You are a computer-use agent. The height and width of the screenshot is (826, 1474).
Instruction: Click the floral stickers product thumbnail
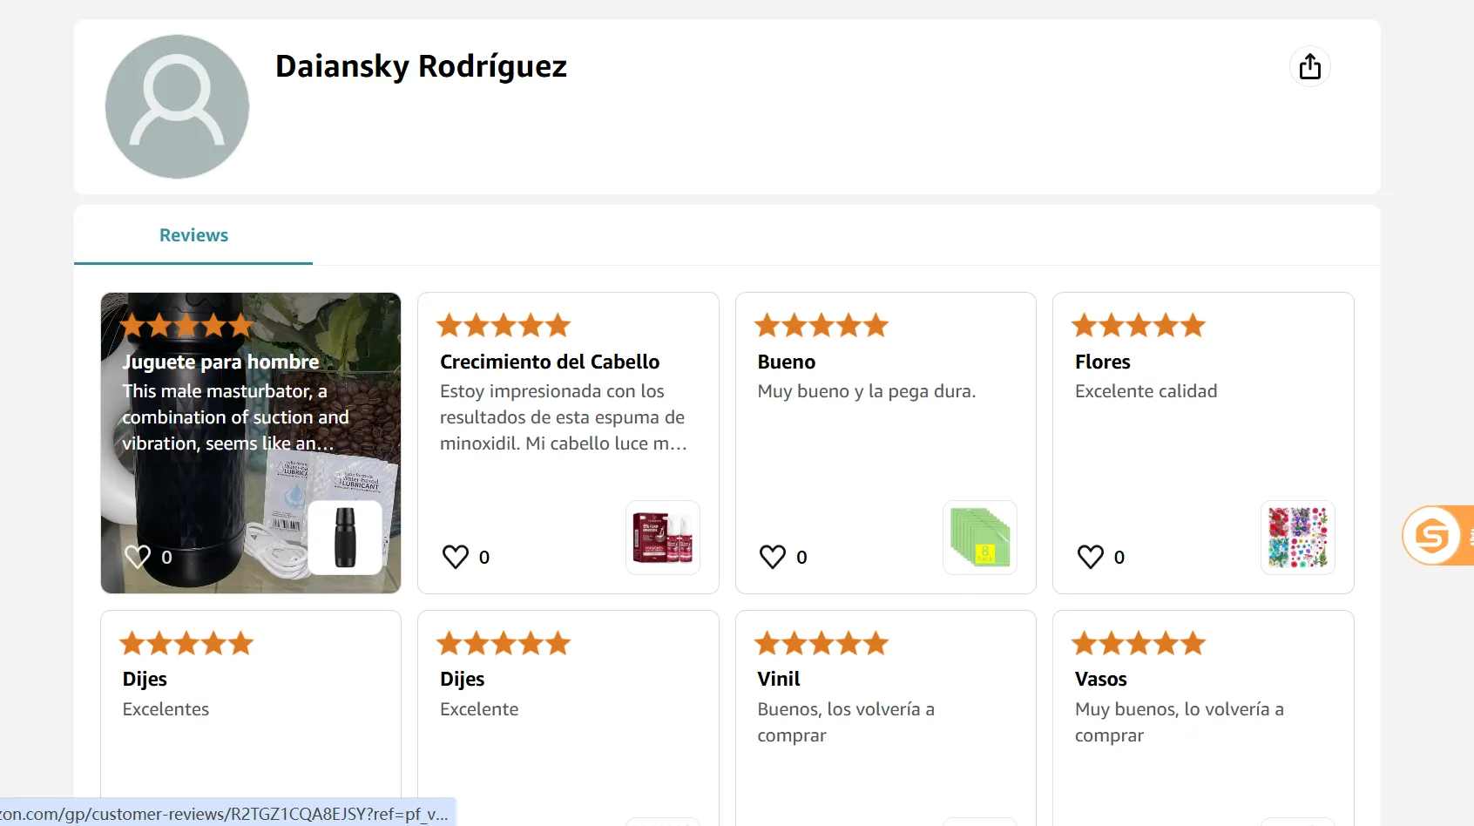tap(1297, 538)
